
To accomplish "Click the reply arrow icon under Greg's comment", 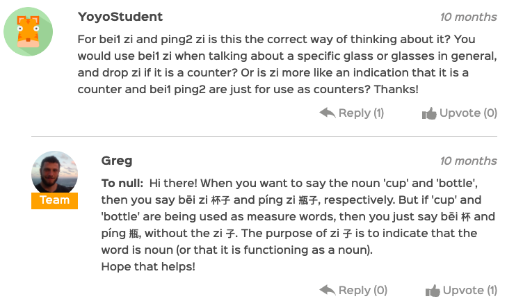I will point(328,290).
